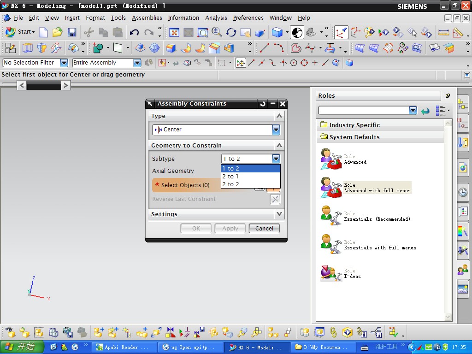Click the Zoom magnifier rectangle icon
The image size is (472, 354).
[x=202, y=33]
